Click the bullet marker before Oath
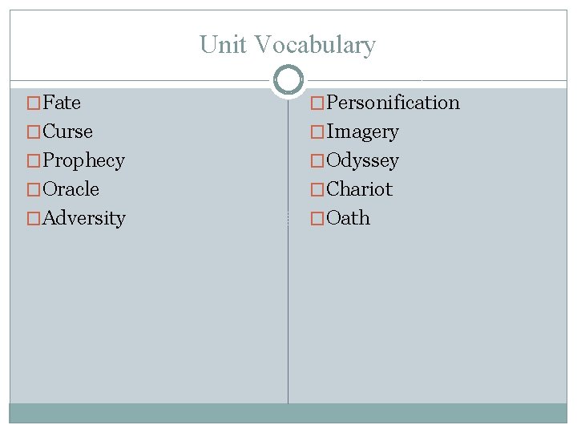Image resolution: width=577 pixels, height=433 pixels. pyautogui.click(x=319, y=219)
